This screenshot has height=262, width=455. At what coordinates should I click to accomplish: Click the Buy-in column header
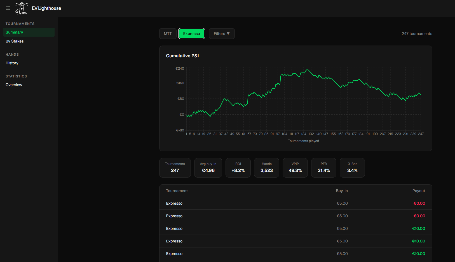click(x=342, y=191)
